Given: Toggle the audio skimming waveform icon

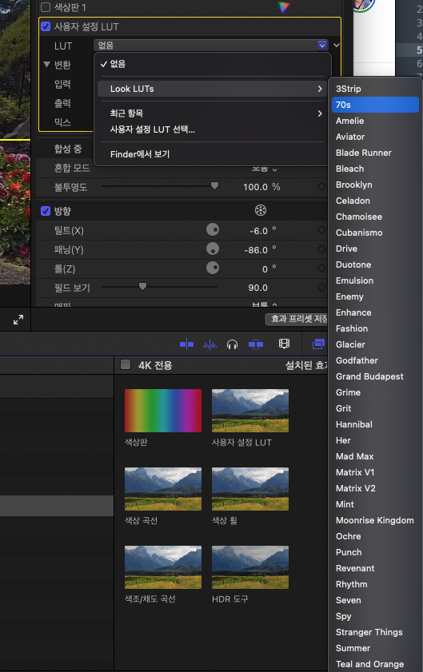Looking at the screenshot, I should coord(210,344).
